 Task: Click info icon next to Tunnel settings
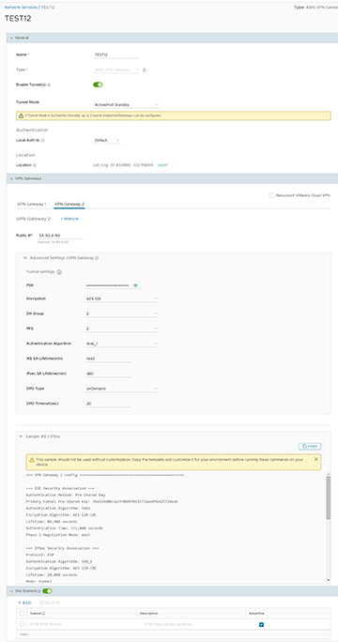pos(59,272)
